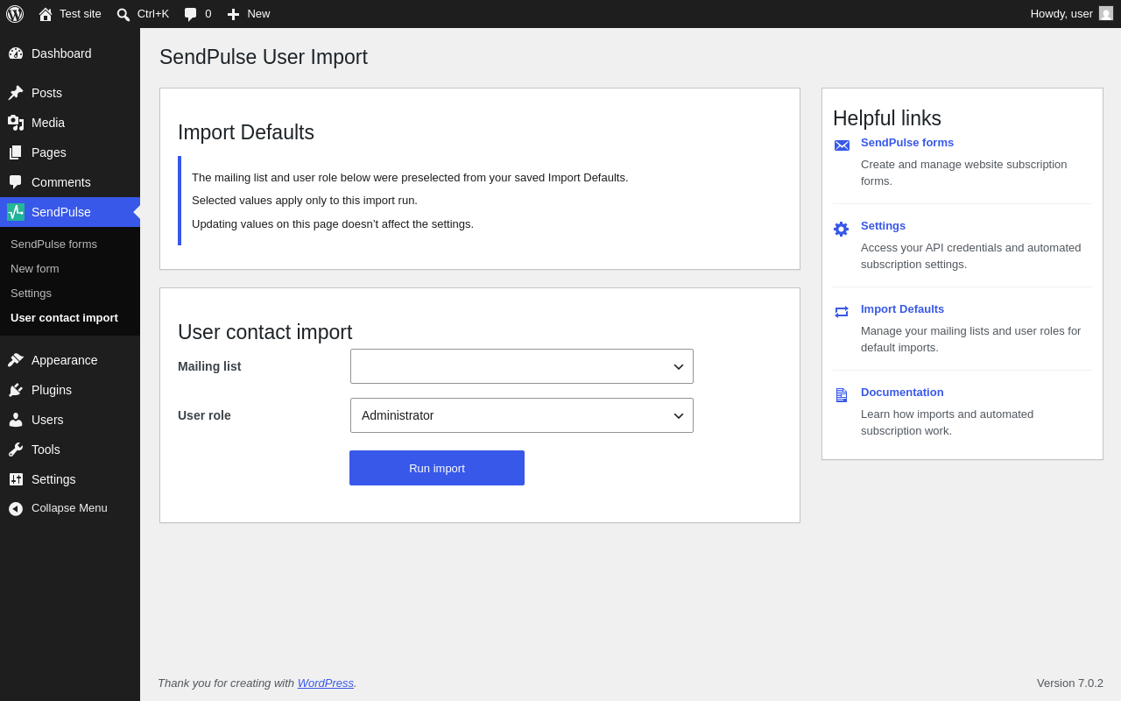
Task: Click the Pages icon in sidebar
Action: pyautogui.click(x=16, y=152)
